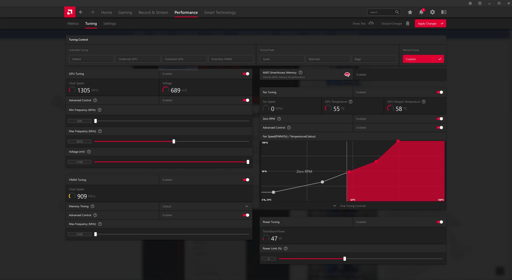Show help for GPU Advanced Control
This screenshot has width=512, height=280.
click(95, 100)
